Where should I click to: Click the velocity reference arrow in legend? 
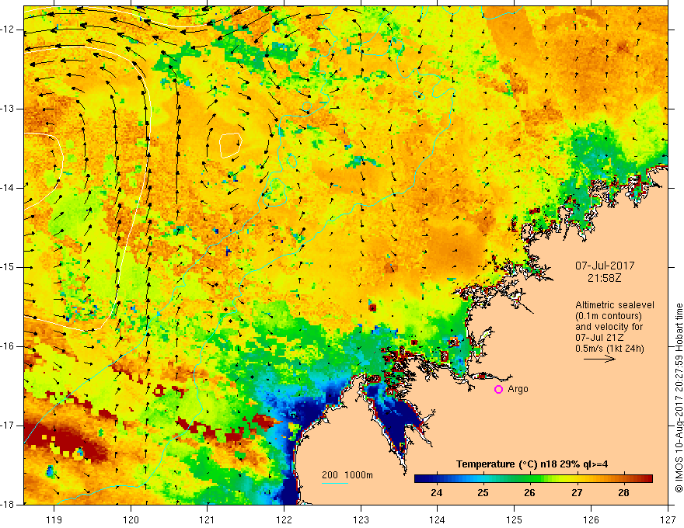599,359
